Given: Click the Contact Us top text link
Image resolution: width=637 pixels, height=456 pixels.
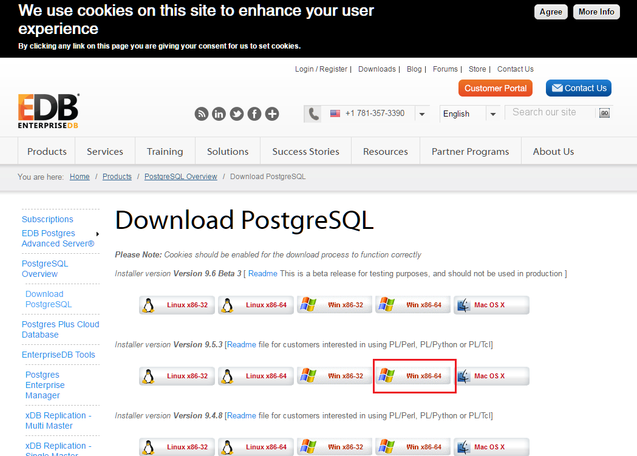Looking at the screenshot, I should tap(516, 69).
